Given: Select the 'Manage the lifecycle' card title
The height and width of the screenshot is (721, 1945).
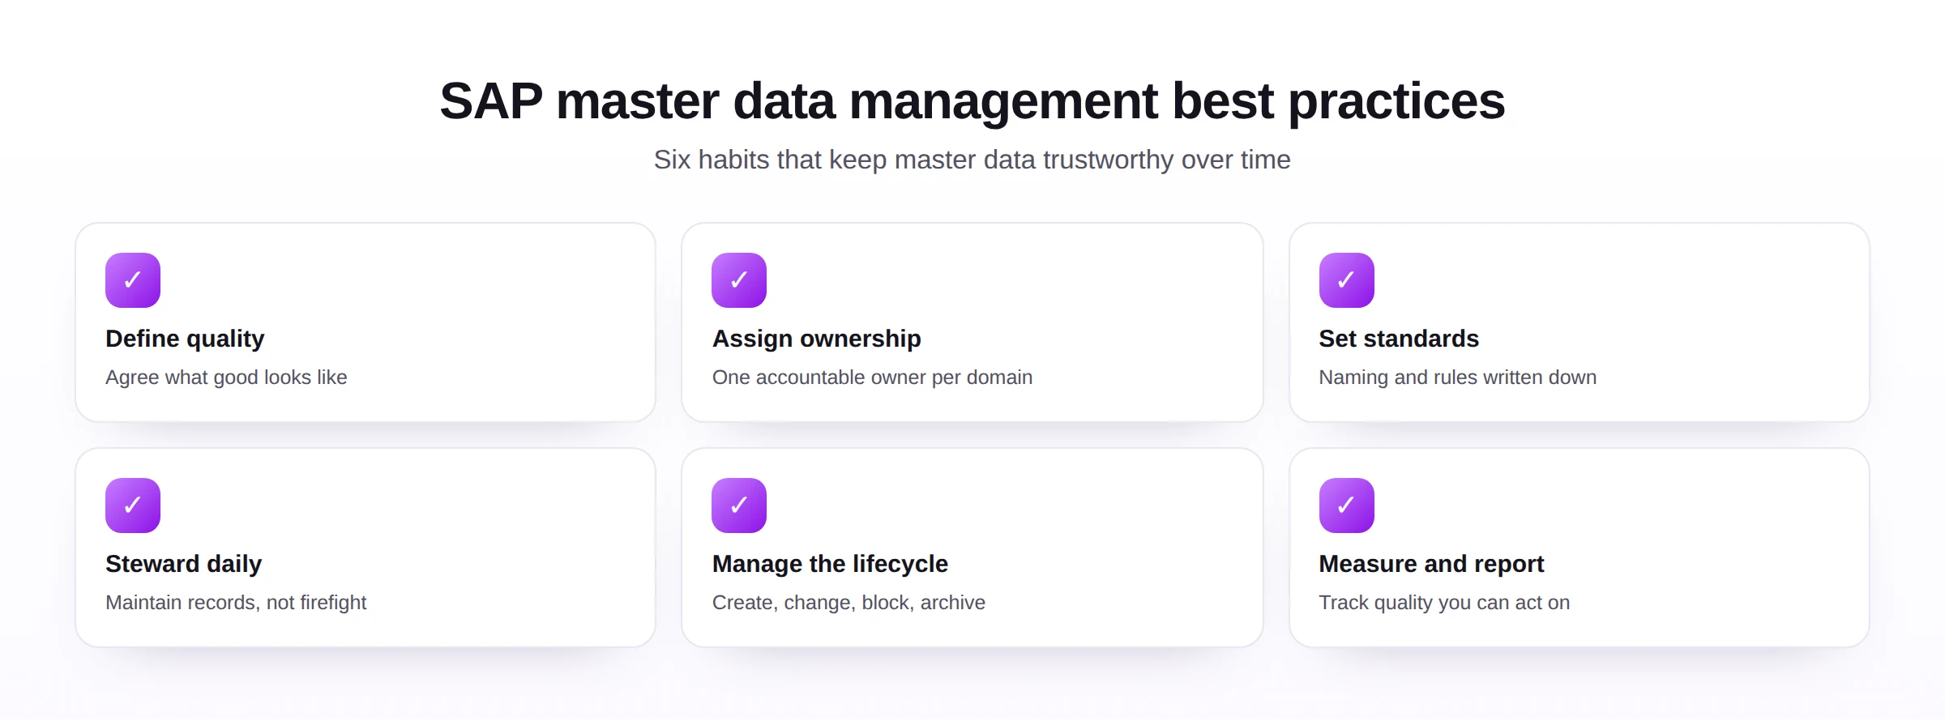Looking at the screenshot, I should [830, 564].
